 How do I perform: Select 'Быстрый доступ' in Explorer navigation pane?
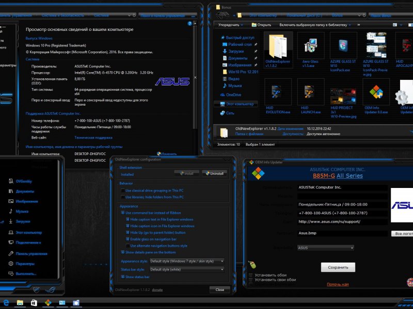tap(237, 38)
